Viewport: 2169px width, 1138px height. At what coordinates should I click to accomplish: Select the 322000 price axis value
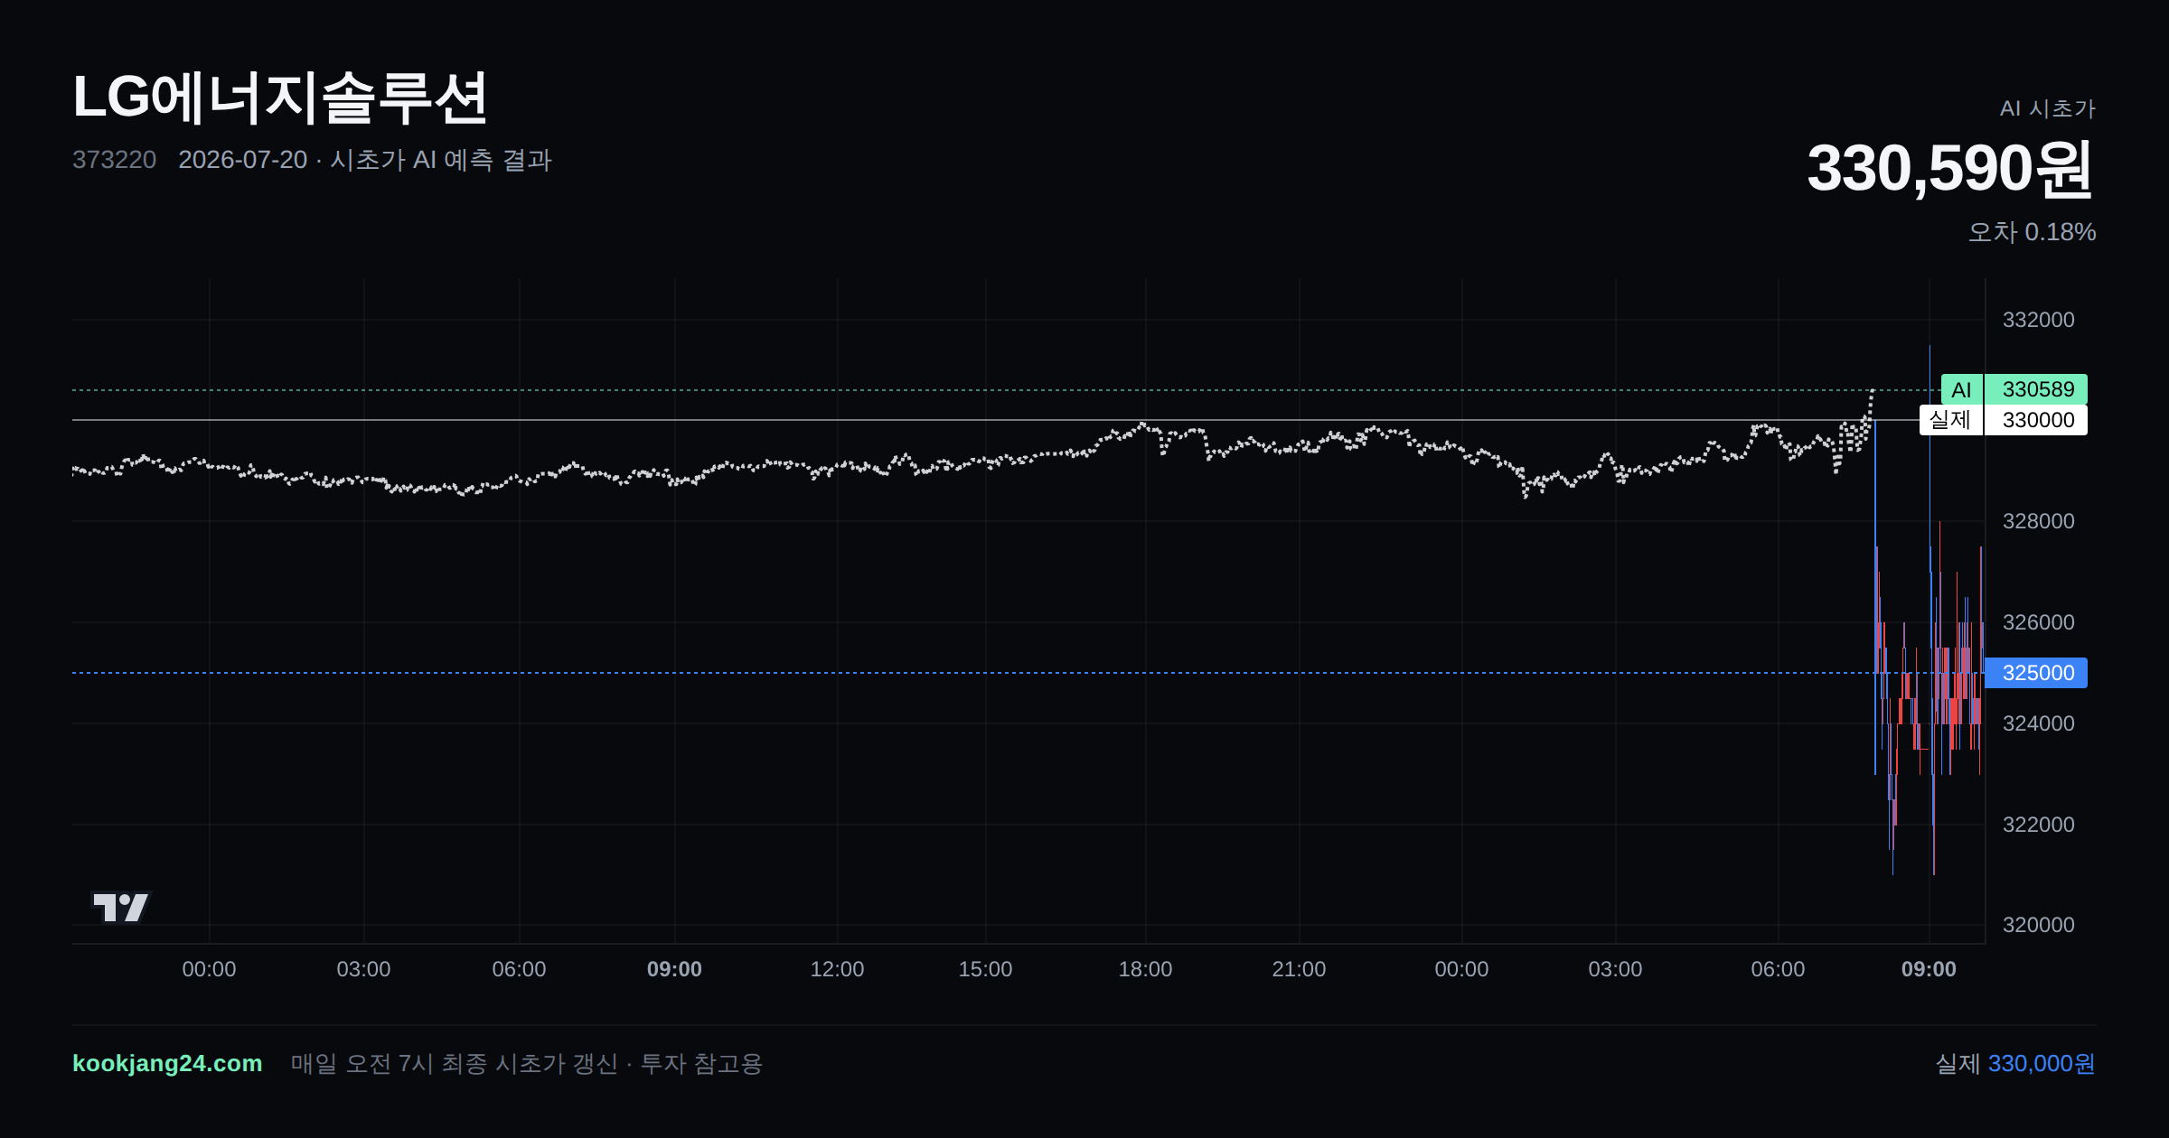(x=2039, y=825)
